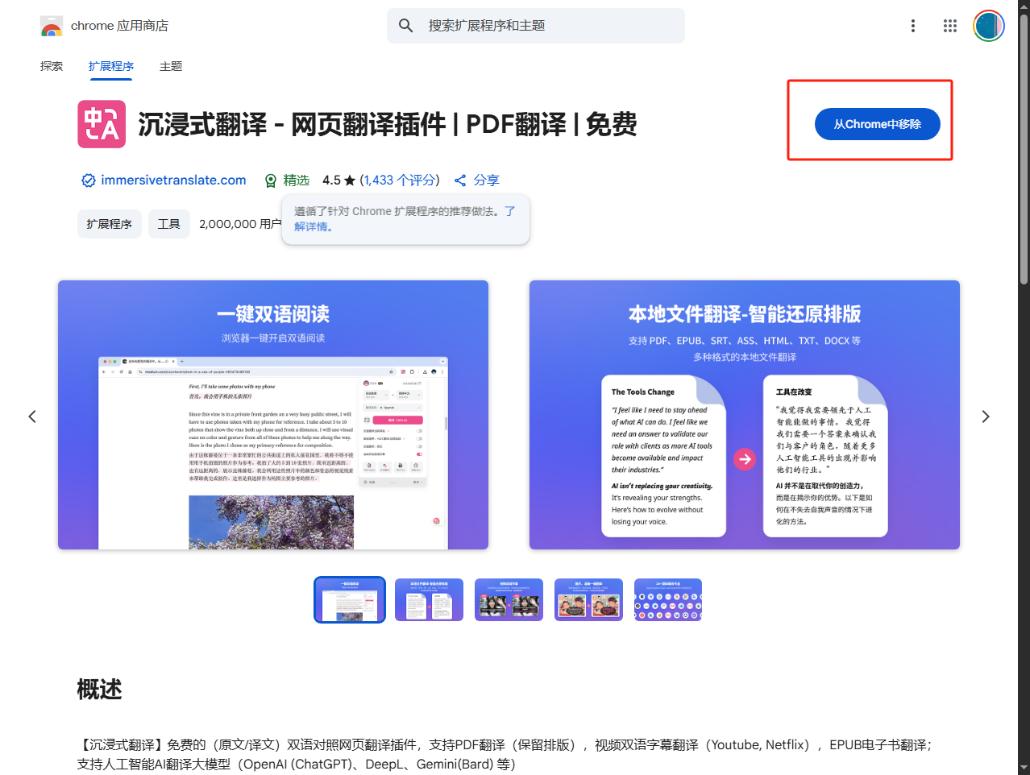Open the 一键双语阅读 screenshot slide
1030x775 pixels.
[273, 415]
